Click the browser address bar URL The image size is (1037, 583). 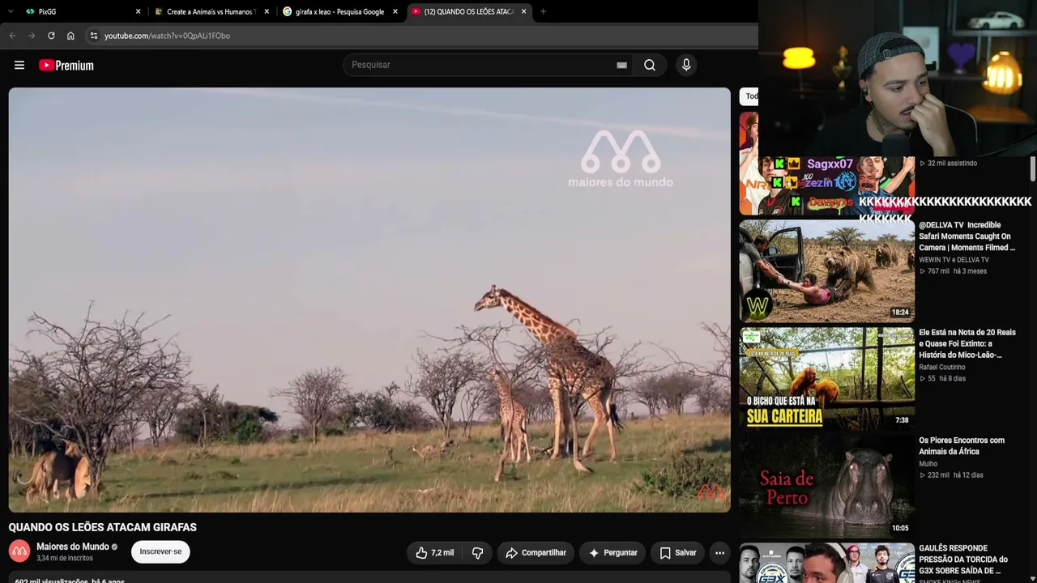tap(167, 36)
